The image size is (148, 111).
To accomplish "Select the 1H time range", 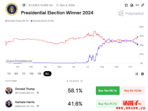I will point(9,74).
